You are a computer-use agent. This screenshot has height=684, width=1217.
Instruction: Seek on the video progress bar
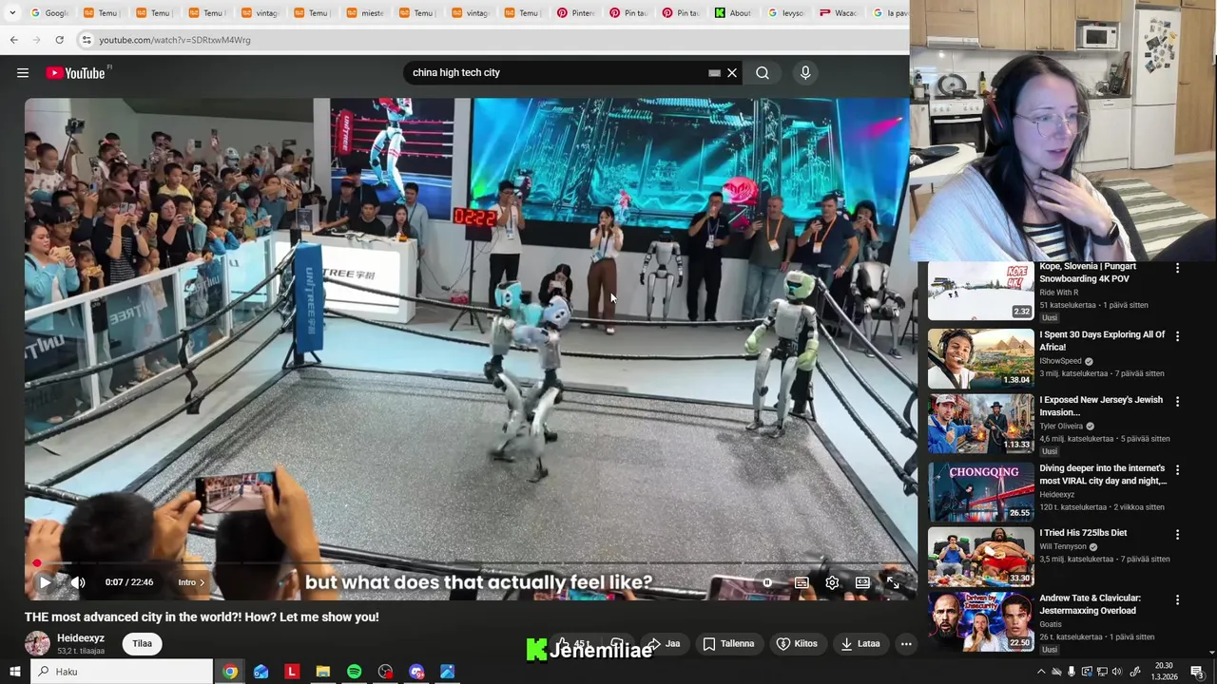pos(471,563)
